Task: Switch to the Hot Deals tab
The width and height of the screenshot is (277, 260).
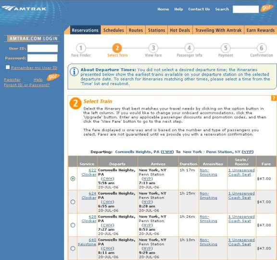Action: click(180, 30)
